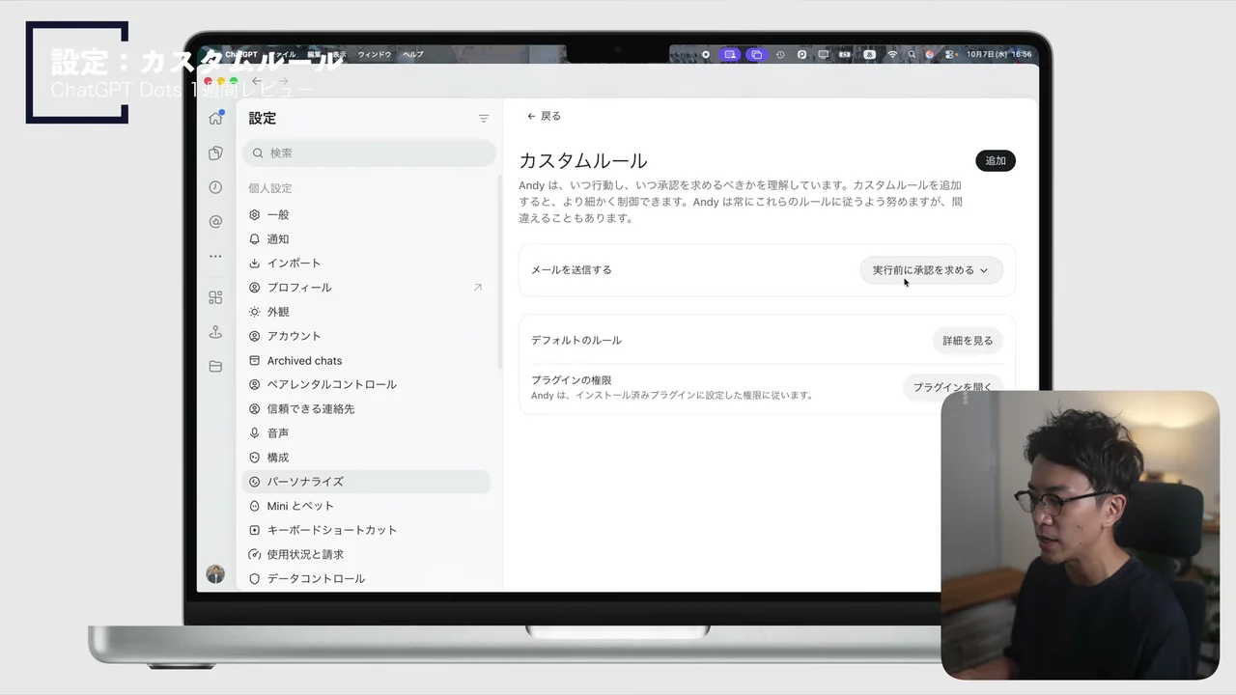1236x695 pixels.
Task: Select 音声 in settings list
Action: coord(366,433)
